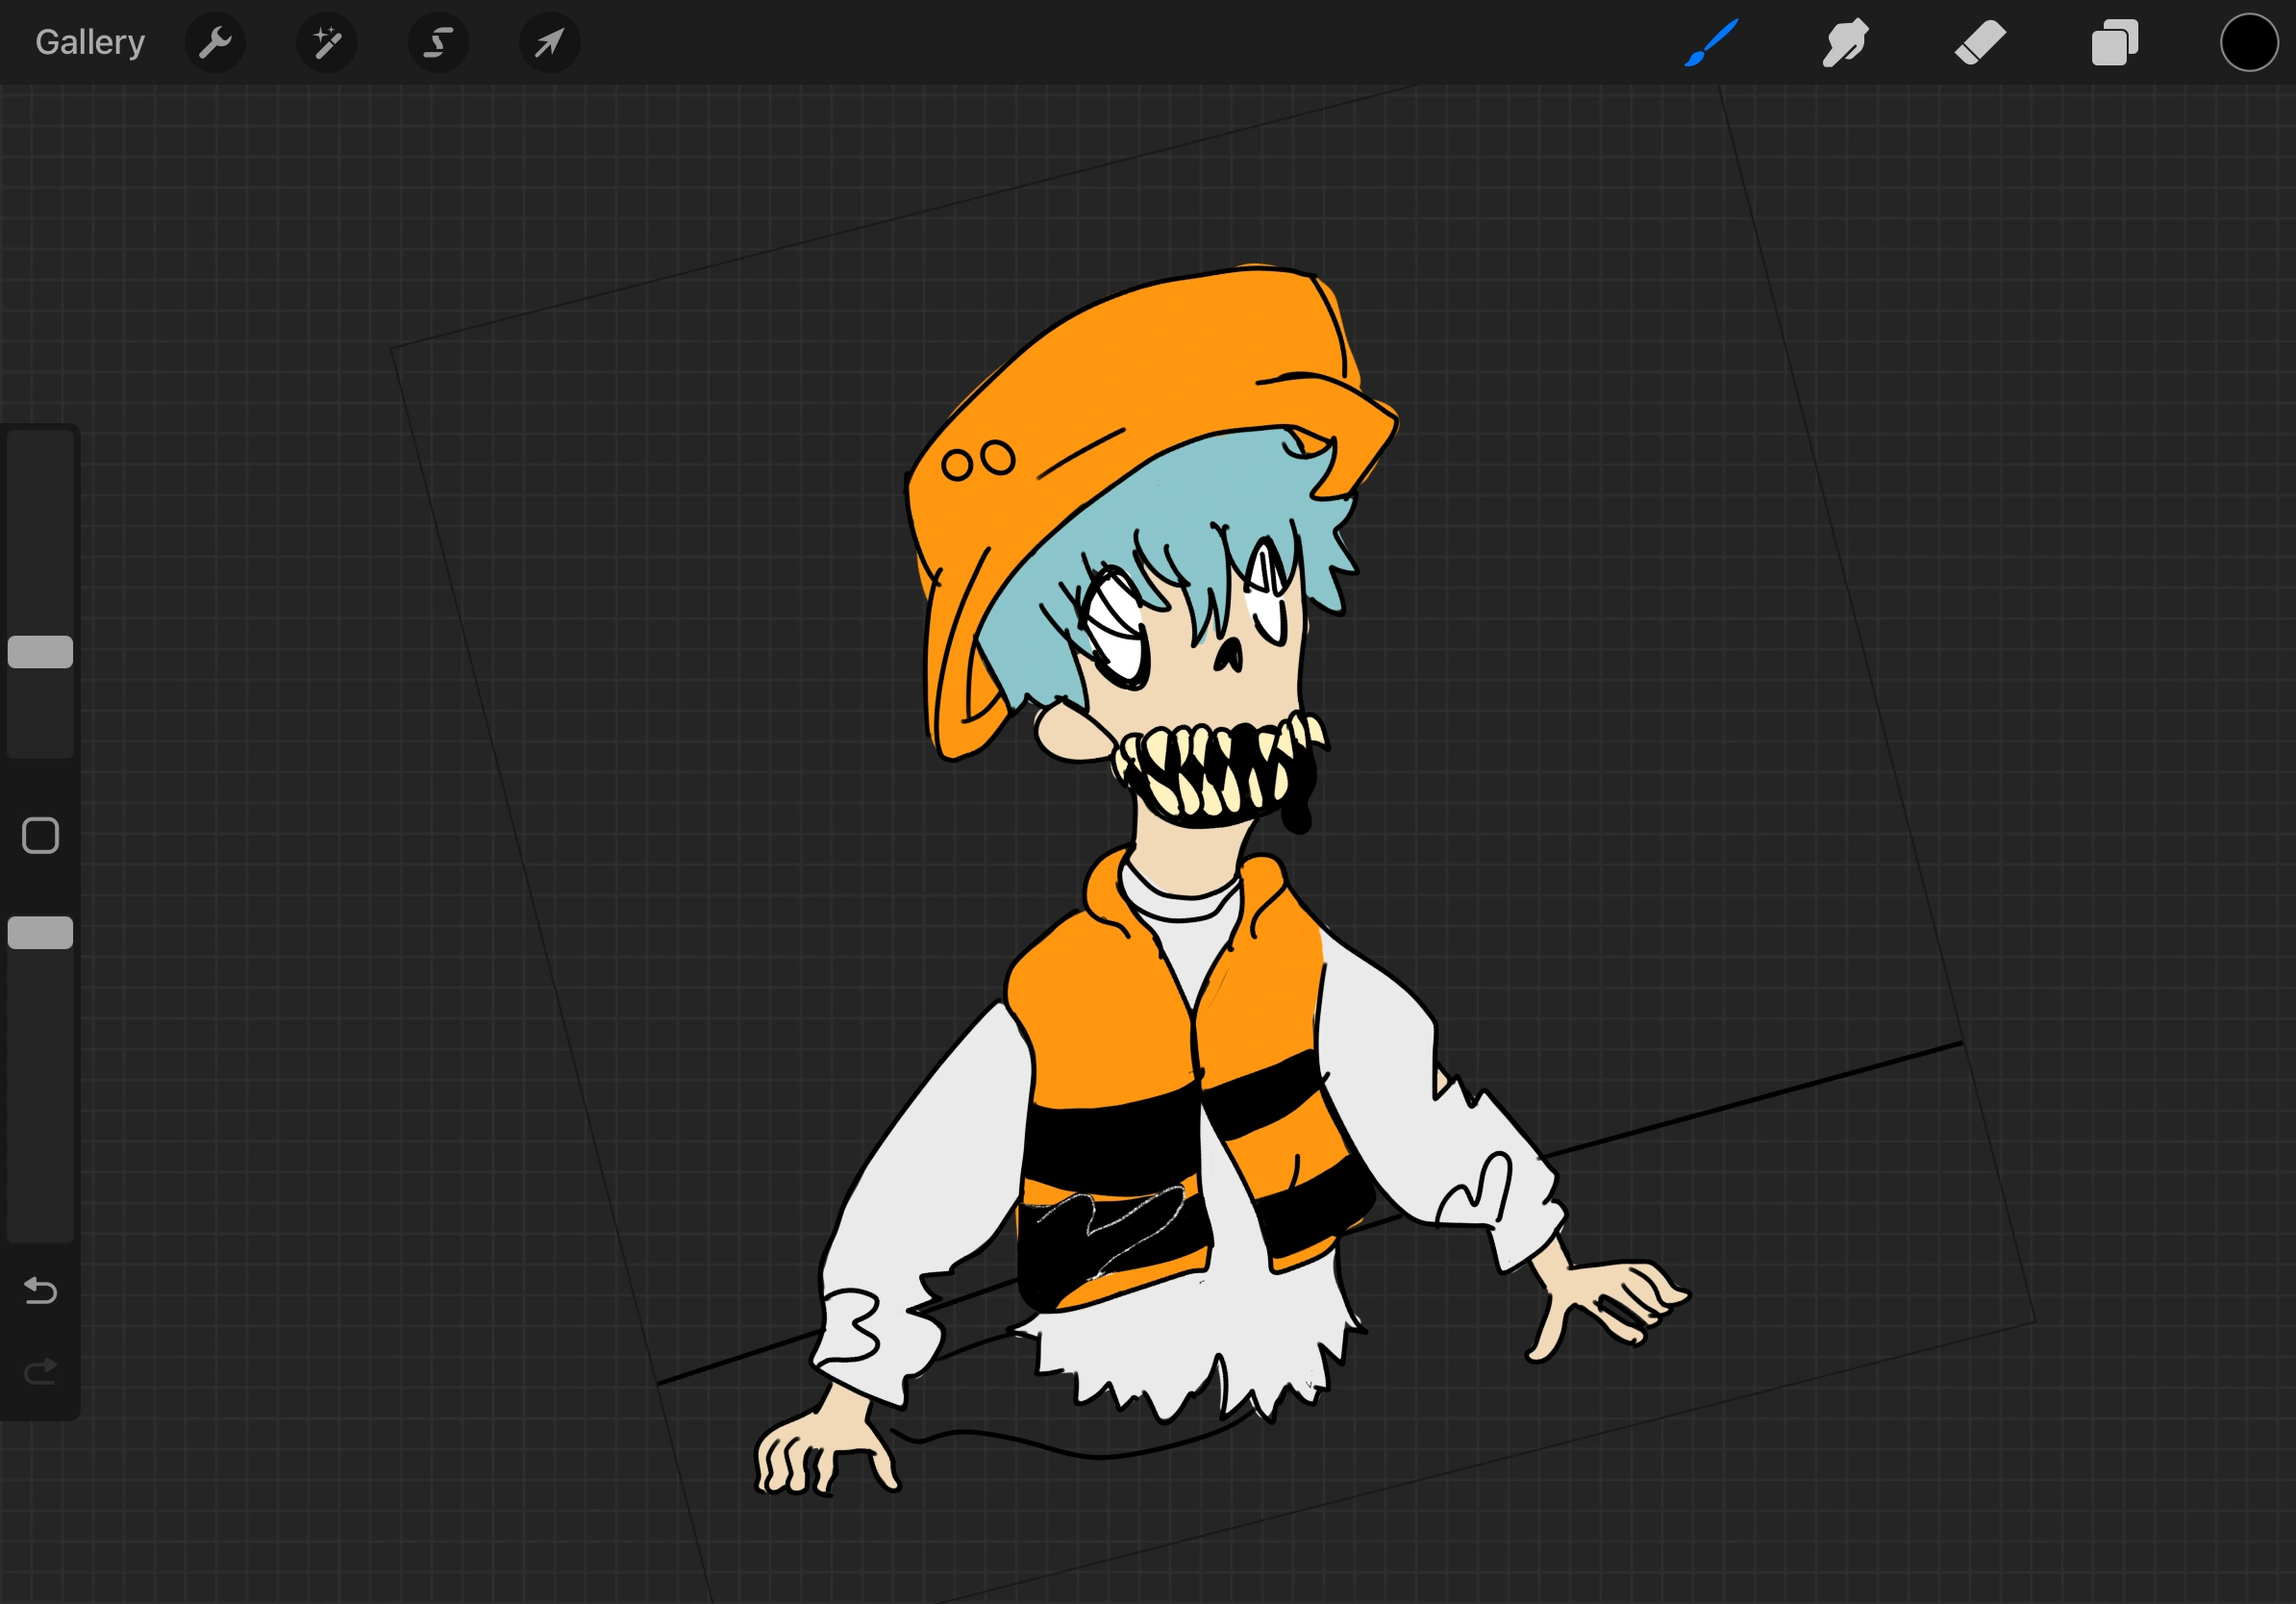Screen dimensions: 2296x1604
Task: Select the Smudge tool
Action: pos(1845,42)
